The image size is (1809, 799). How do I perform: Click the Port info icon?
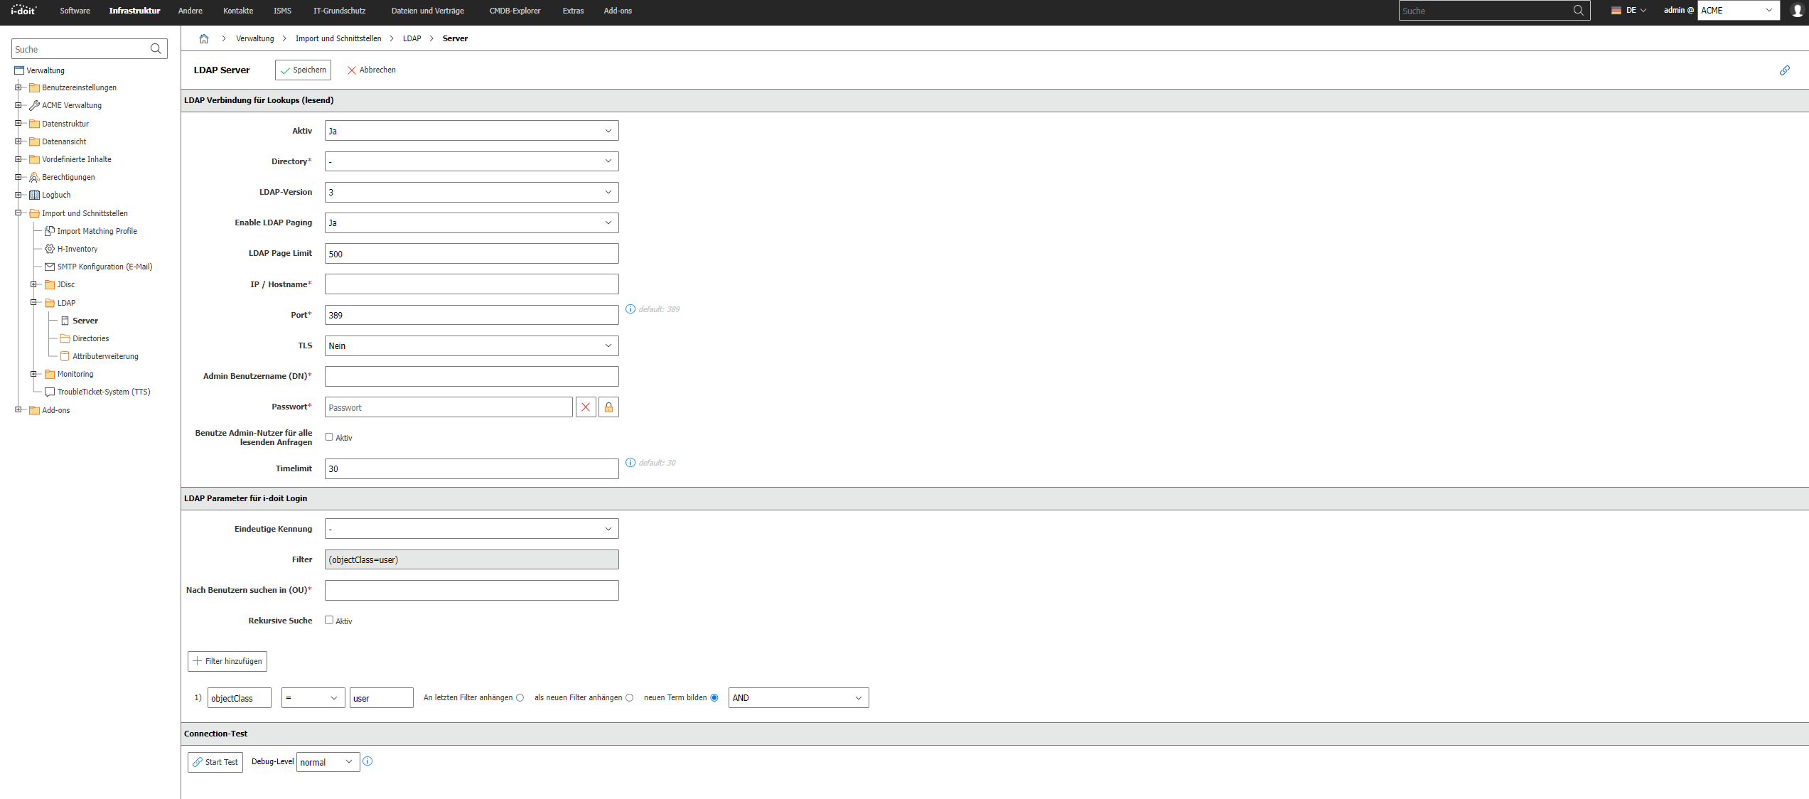coord(630,309)
